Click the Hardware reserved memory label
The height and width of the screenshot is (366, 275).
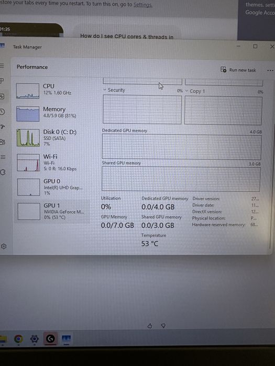point(218,224)
